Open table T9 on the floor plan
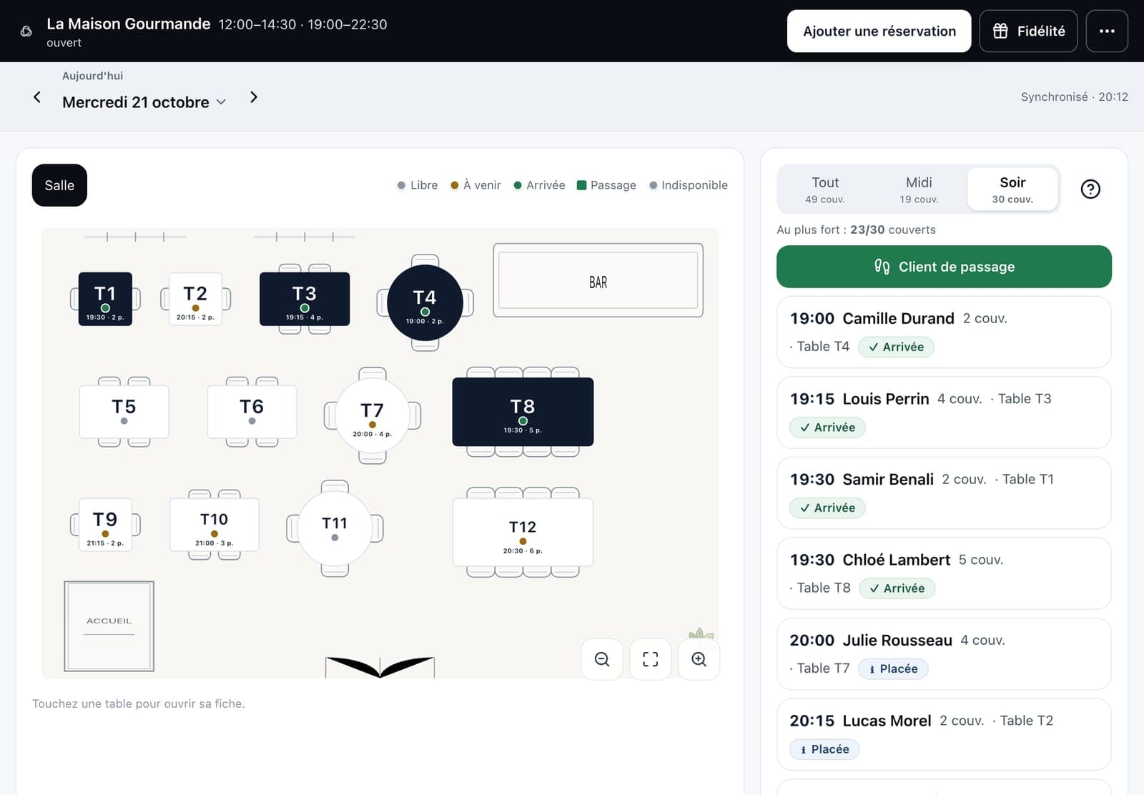This screenshot has width=1144, height=795. click(105, 525)
